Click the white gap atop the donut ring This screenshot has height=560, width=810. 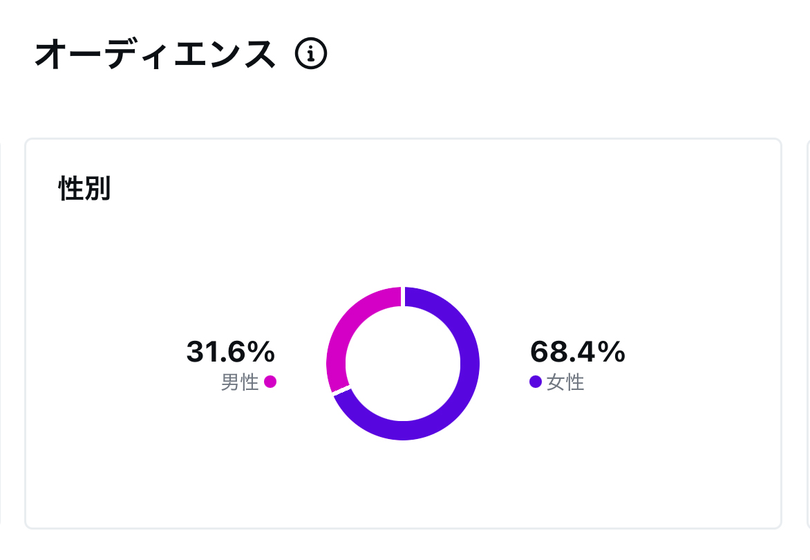coord(403,297)
